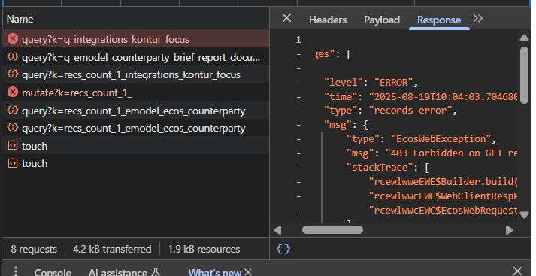536x276 pixels.
Task: Select the mutate?k=recs_count_1_ request row
Action: pos(136,93)
